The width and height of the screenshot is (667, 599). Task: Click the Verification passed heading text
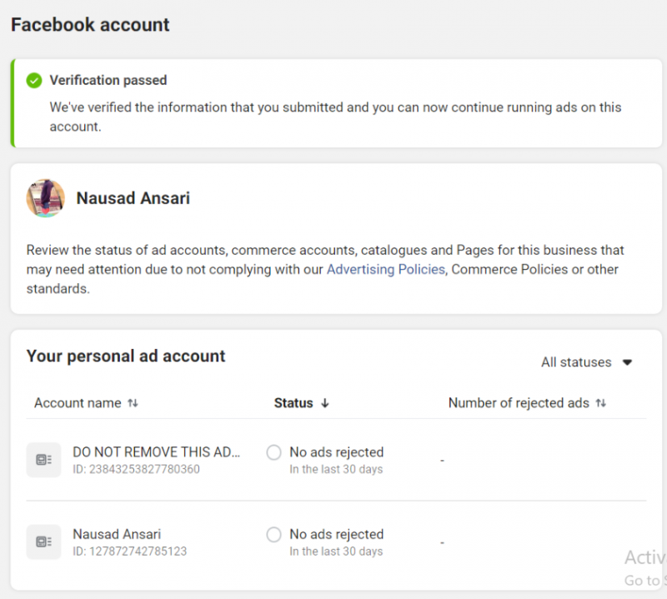pos(108,80)
